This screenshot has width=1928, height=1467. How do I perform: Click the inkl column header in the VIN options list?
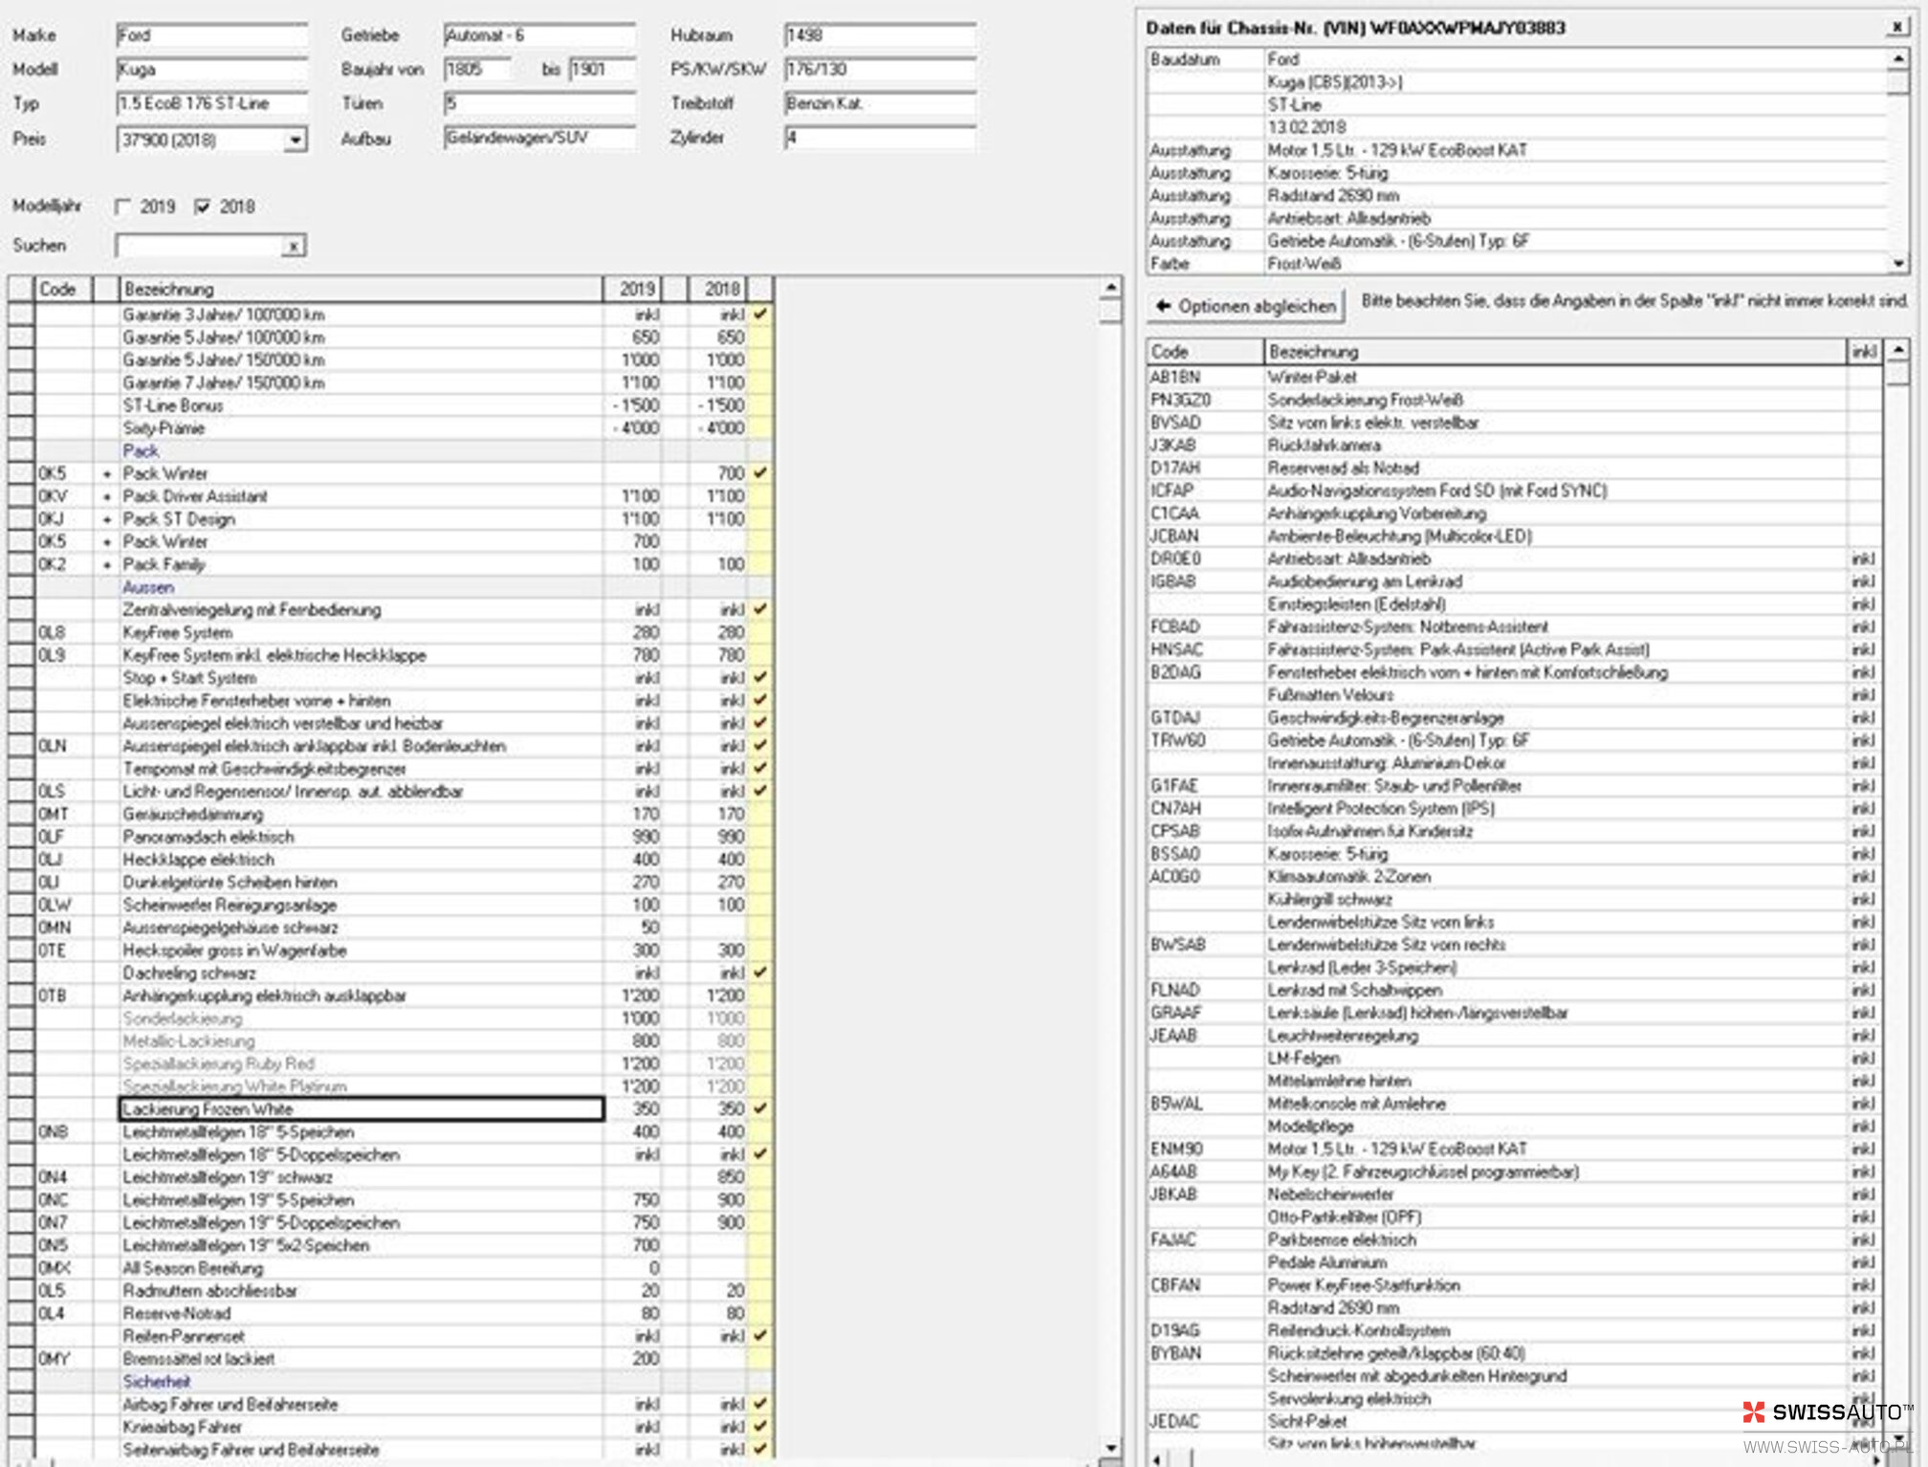(x=1864, y=351)
